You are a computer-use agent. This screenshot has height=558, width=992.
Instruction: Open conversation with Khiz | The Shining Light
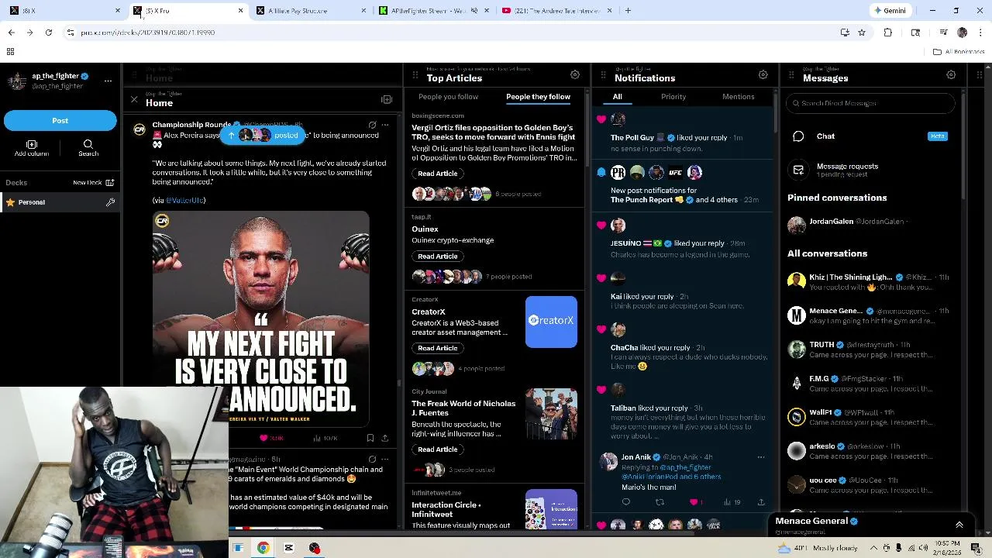[870, 282]
